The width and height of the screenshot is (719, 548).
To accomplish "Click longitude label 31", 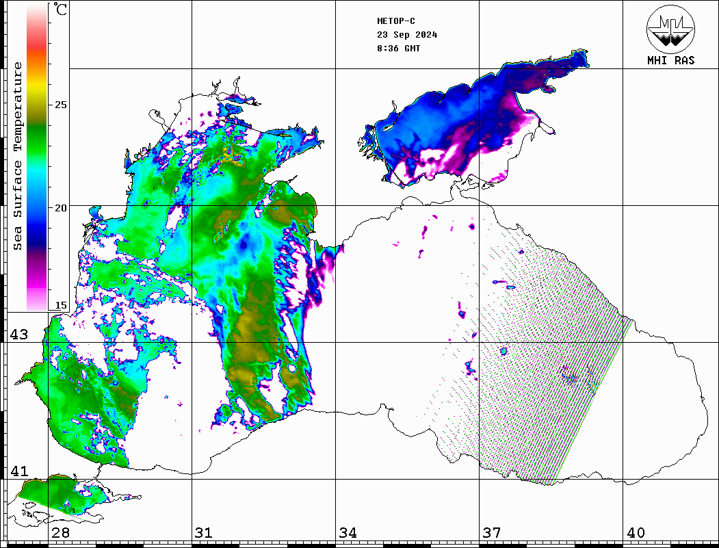I will click(204, 533).
